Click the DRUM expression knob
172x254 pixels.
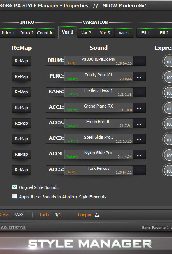[x=168, y=62]
